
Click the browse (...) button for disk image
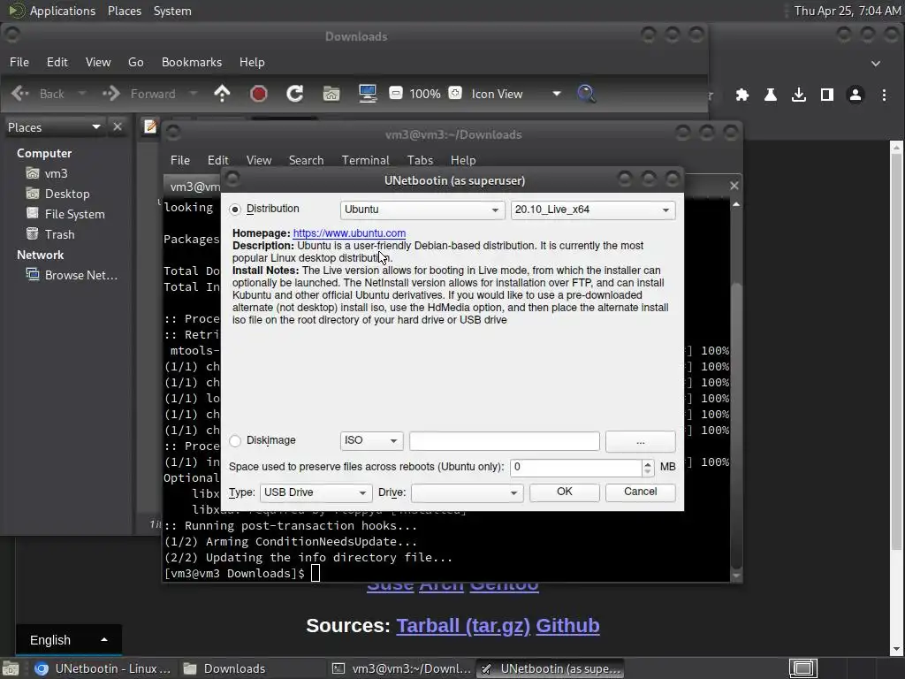(640, 441)
